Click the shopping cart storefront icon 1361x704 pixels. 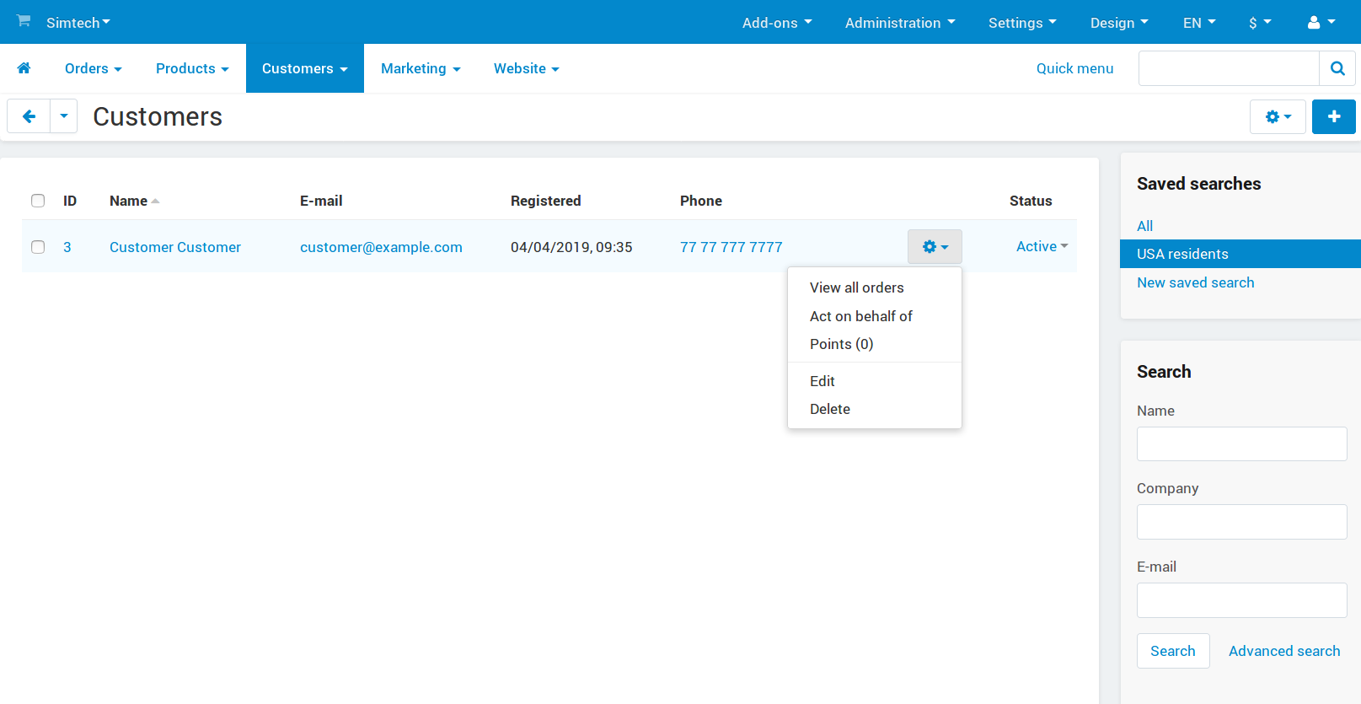pyautogui.click(x=24, y=21)
